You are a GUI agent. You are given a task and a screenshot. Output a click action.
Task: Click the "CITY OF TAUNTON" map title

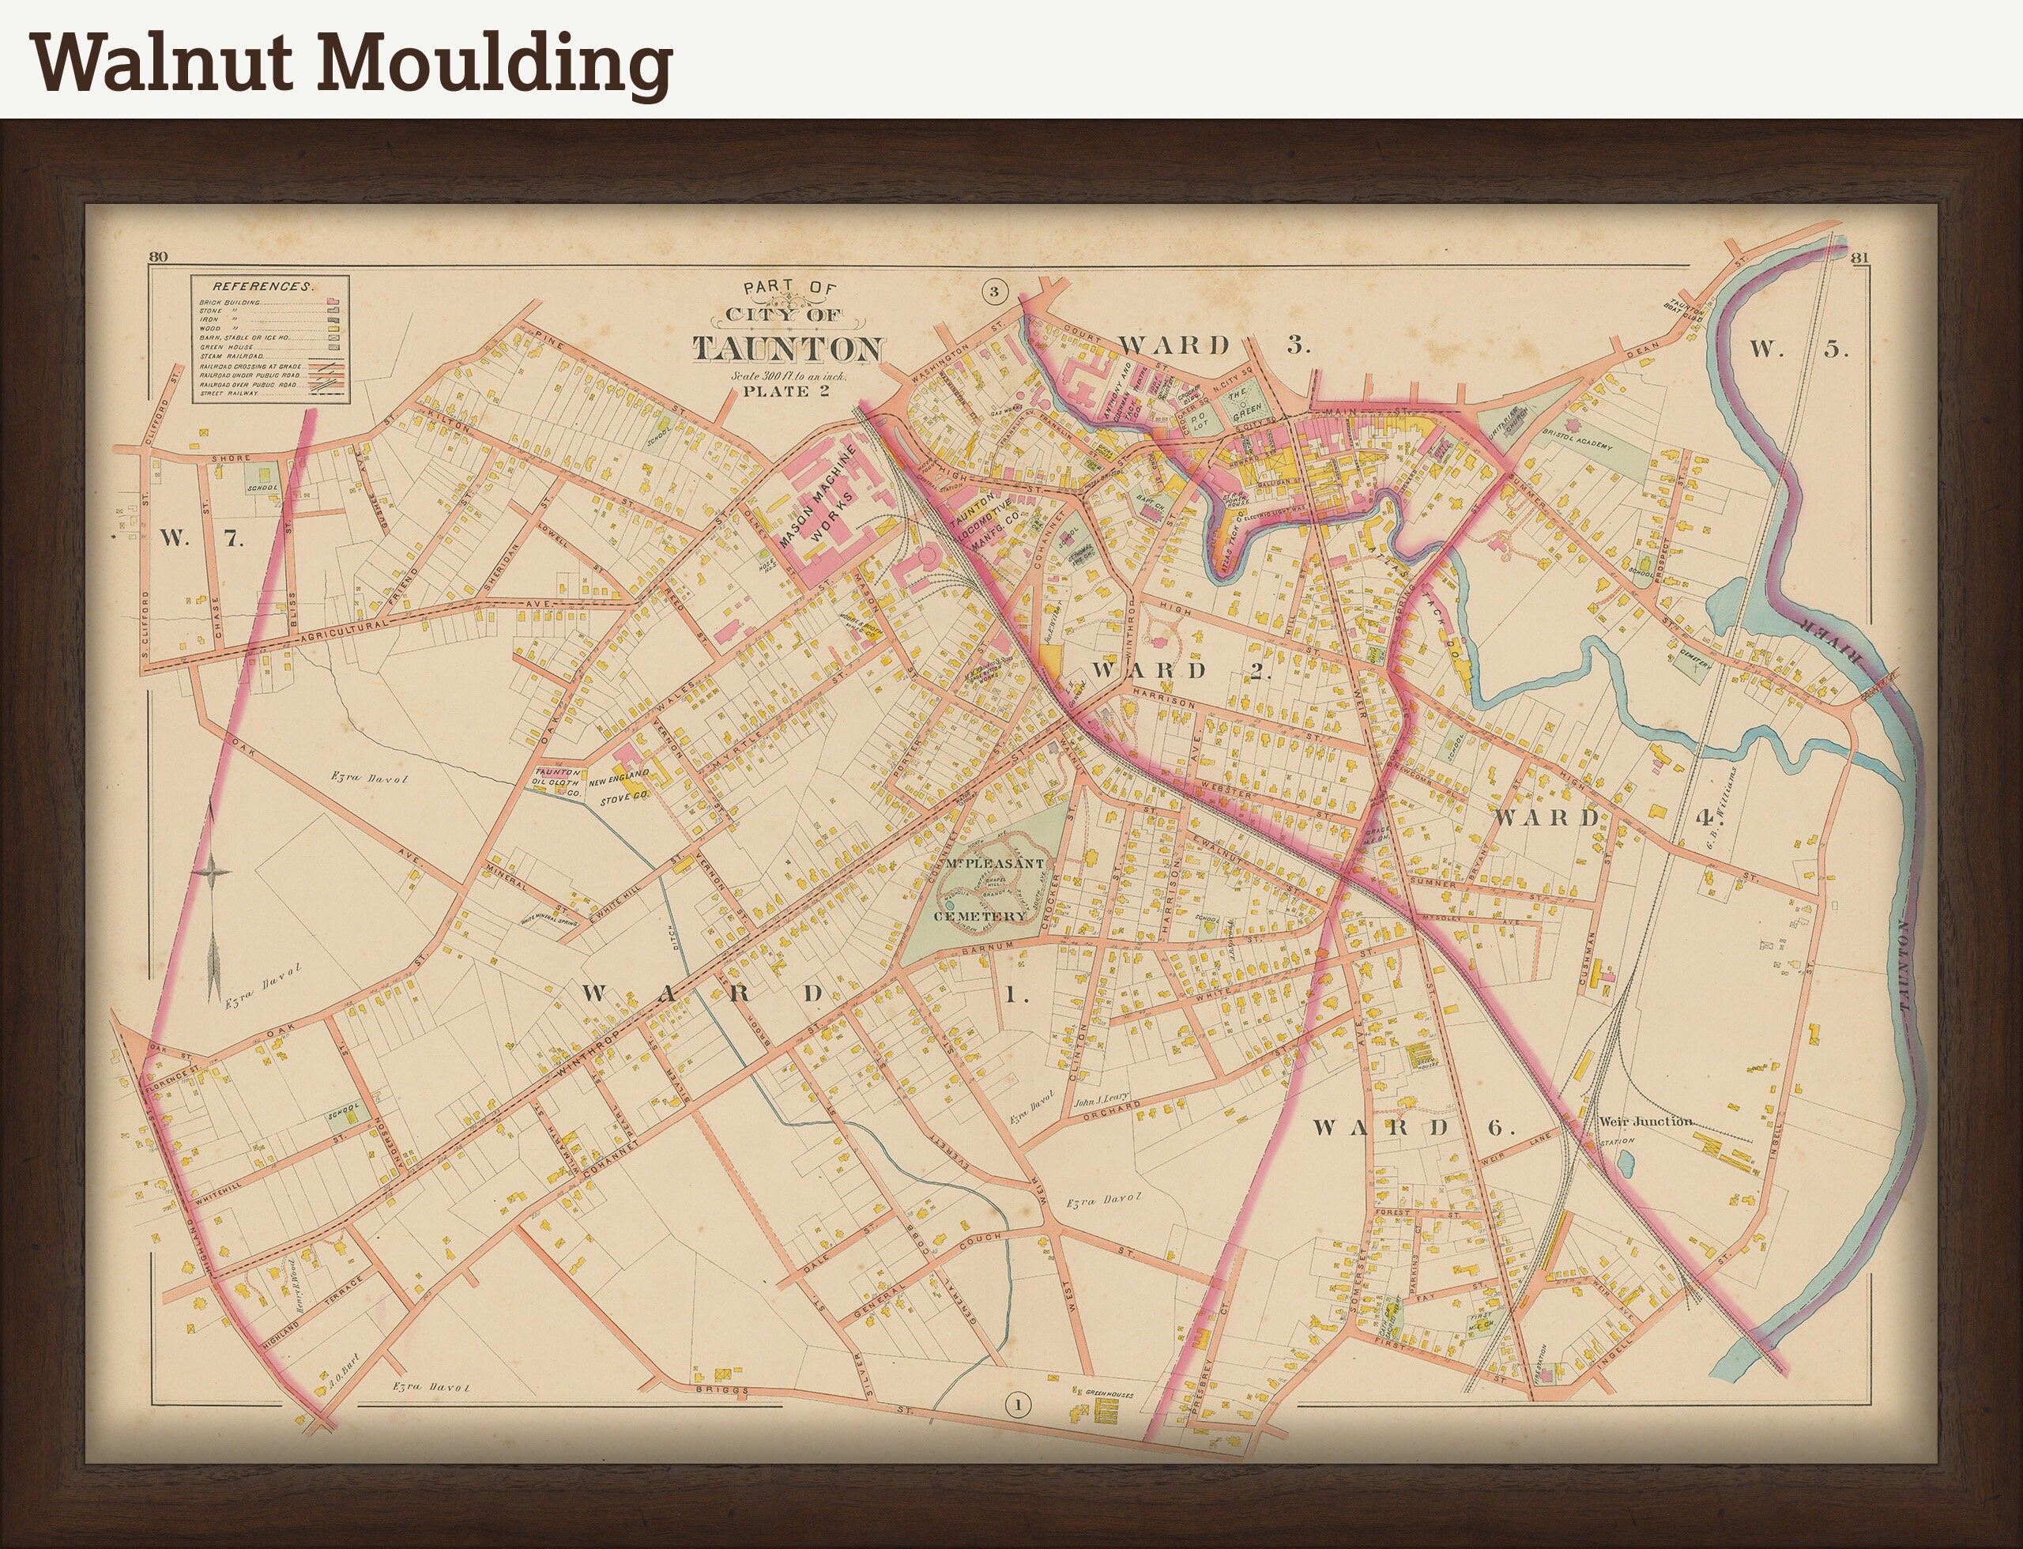[x=789, y=337]
